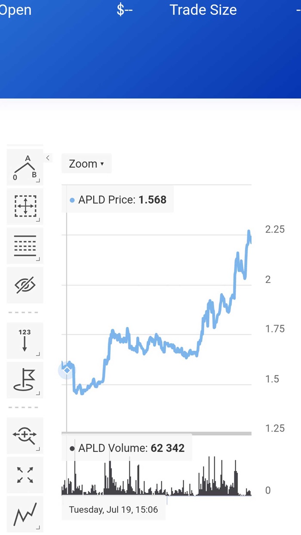301x535 pixels.
Task: Click the 2.25 price axis label
Action: click(275, 229)
